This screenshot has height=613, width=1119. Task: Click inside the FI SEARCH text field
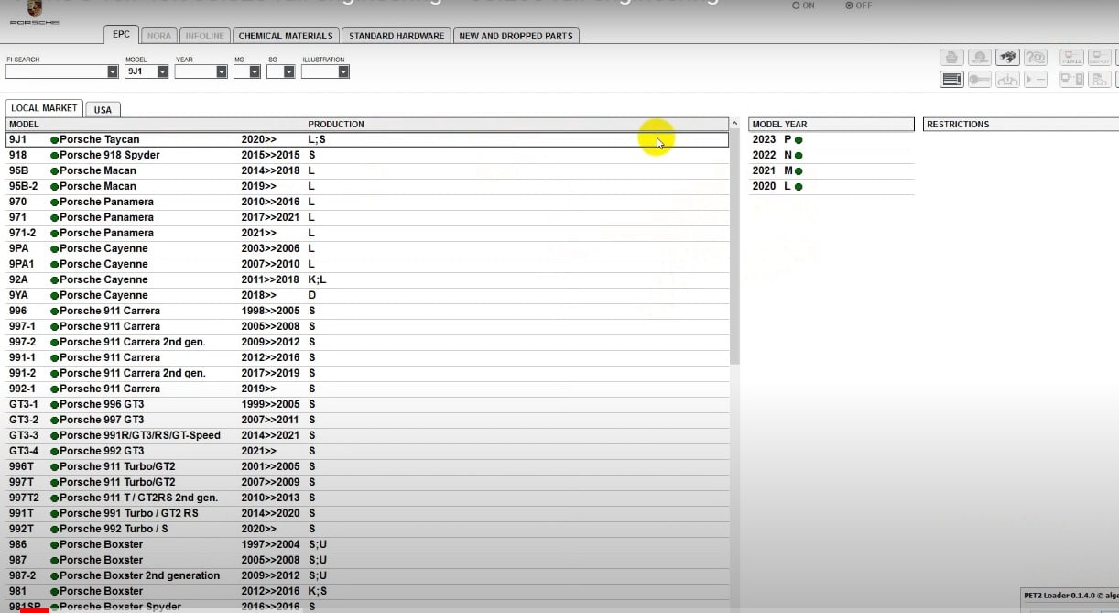tap(57, 71)
